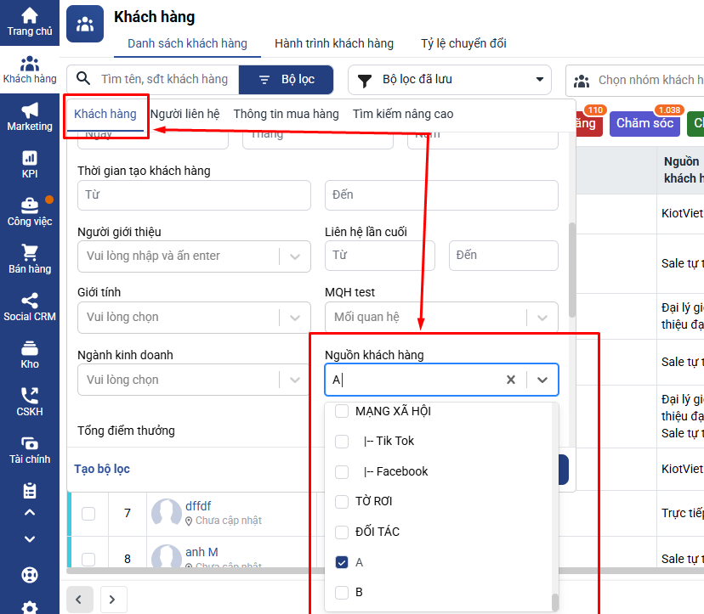This screenshot has height=614, width=704.
Task: Uncheck option A in source list
Action: 342,562
